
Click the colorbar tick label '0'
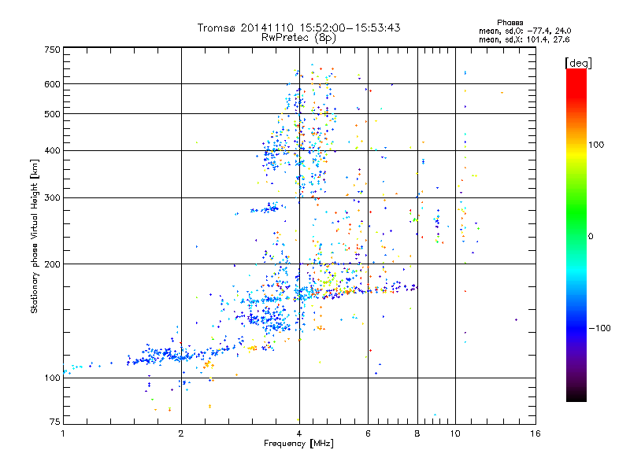click(x=591, y=237)
